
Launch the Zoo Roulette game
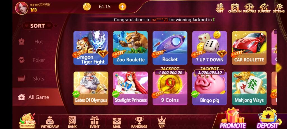click(130, 48)
